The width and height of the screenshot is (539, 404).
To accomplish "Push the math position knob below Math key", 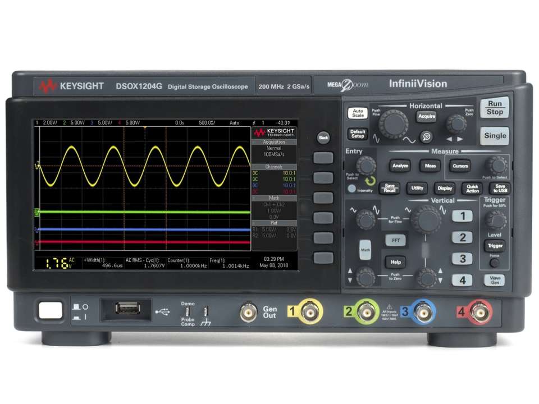I will coord(366,276).
